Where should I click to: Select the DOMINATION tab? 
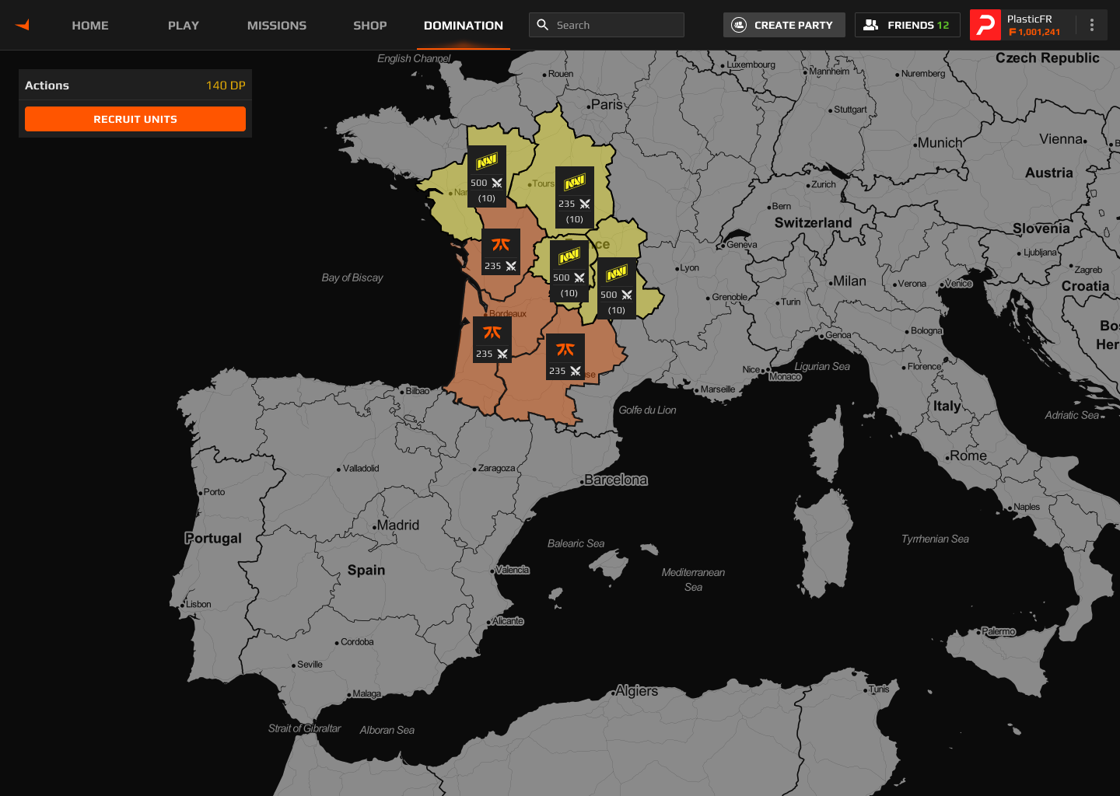(464, 25)
